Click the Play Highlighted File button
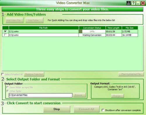The image size is (146, 115). (131, 74)
